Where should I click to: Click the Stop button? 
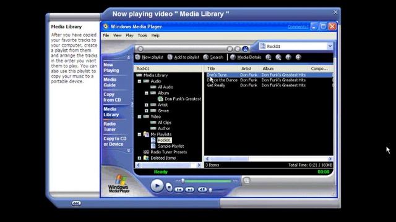[169, 187]
